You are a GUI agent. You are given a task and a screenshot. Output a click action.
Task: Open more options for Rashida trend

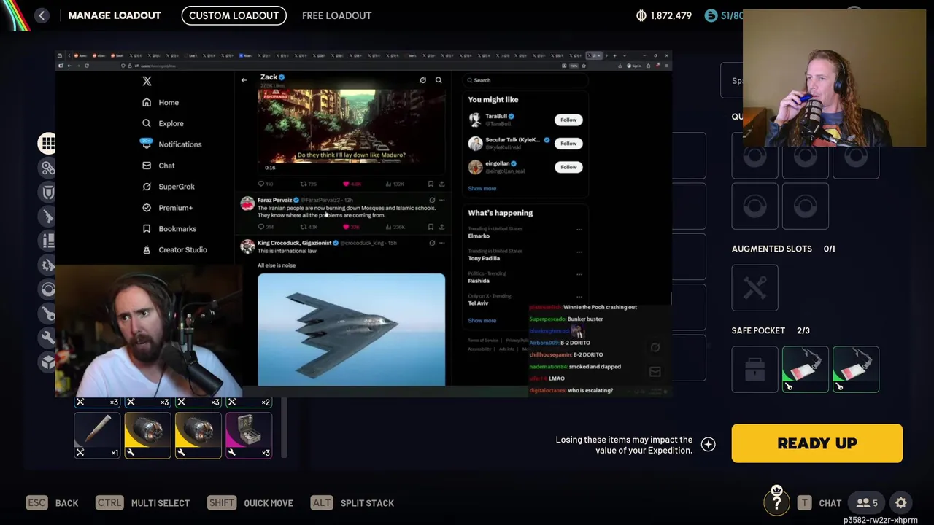click(579, 274)
